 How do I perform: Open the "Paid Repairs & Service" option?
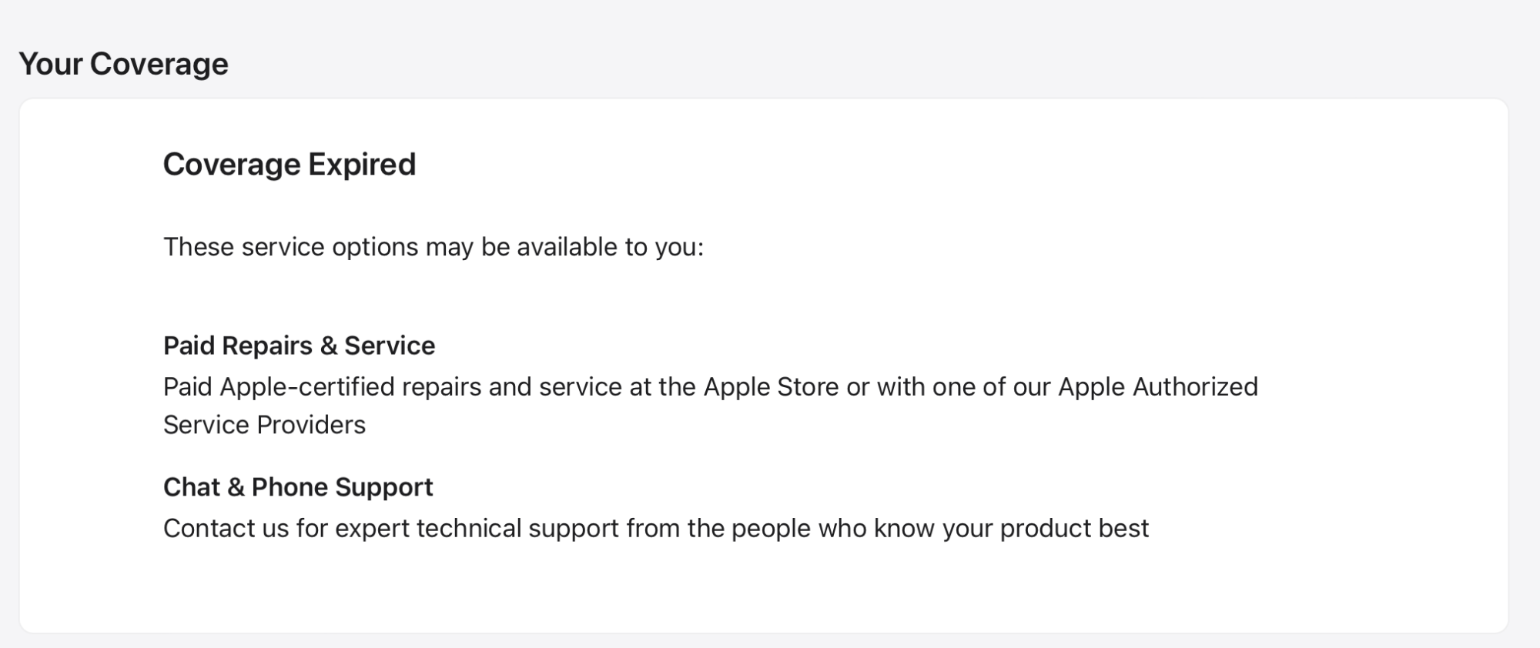(x=299, y=346)
